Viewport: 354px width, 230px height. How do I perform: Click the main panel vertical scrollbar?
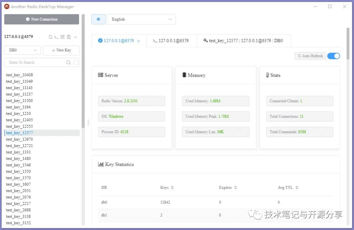point(348,44)
